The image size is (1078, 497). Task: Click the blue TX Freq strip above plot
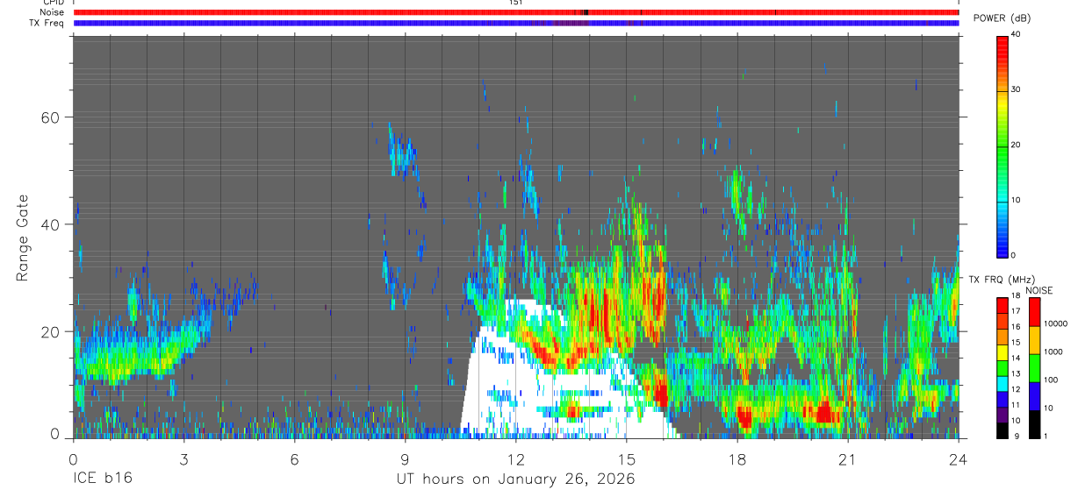[515, 23]
